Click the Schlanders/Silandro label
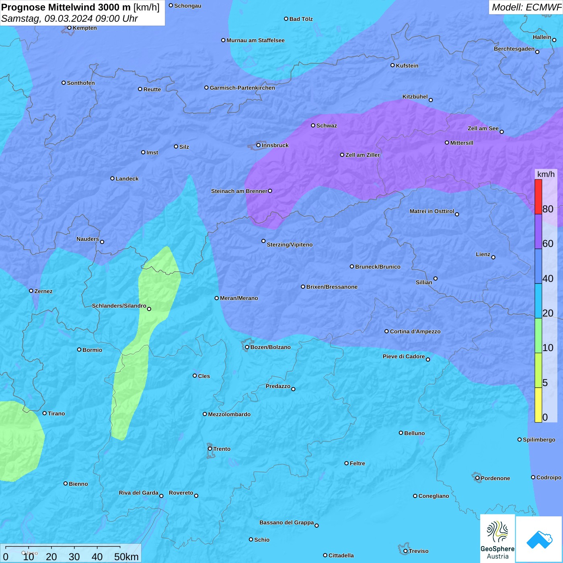 119,306
